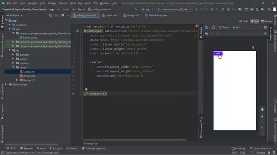Open the Build menu

tap(73, 3)
